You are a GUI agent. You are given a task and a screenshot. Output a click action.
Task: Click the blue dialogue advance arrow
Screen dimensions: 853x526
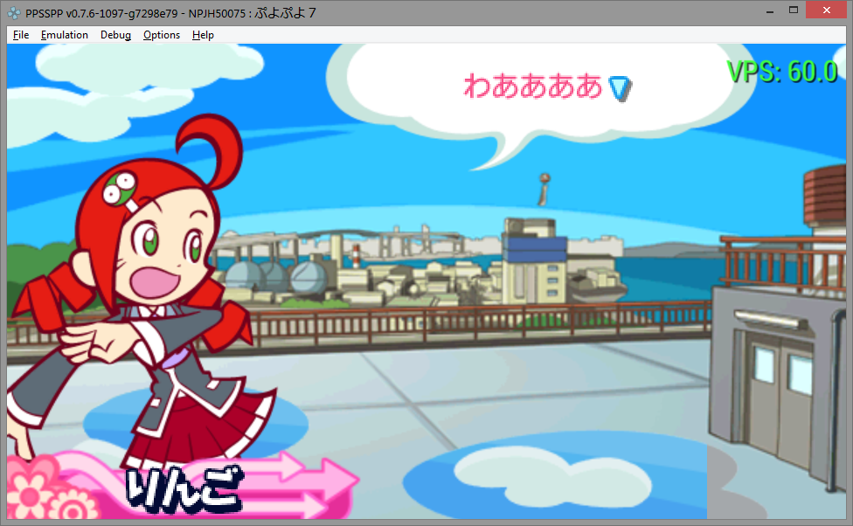[x=621, y=88]
